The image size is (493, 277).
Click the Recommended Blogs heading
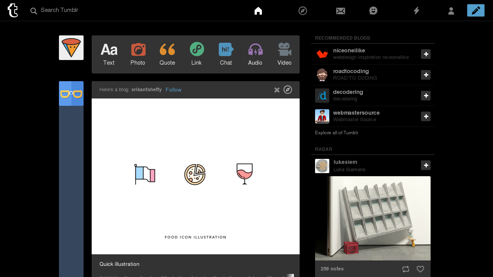pyautogui.click(x=343, y=38)
